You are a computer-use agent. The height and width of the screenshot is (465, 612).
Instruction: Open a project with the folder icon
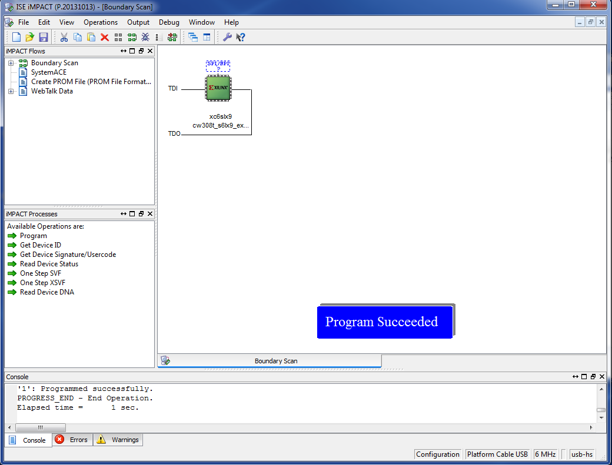pos(29,37)
